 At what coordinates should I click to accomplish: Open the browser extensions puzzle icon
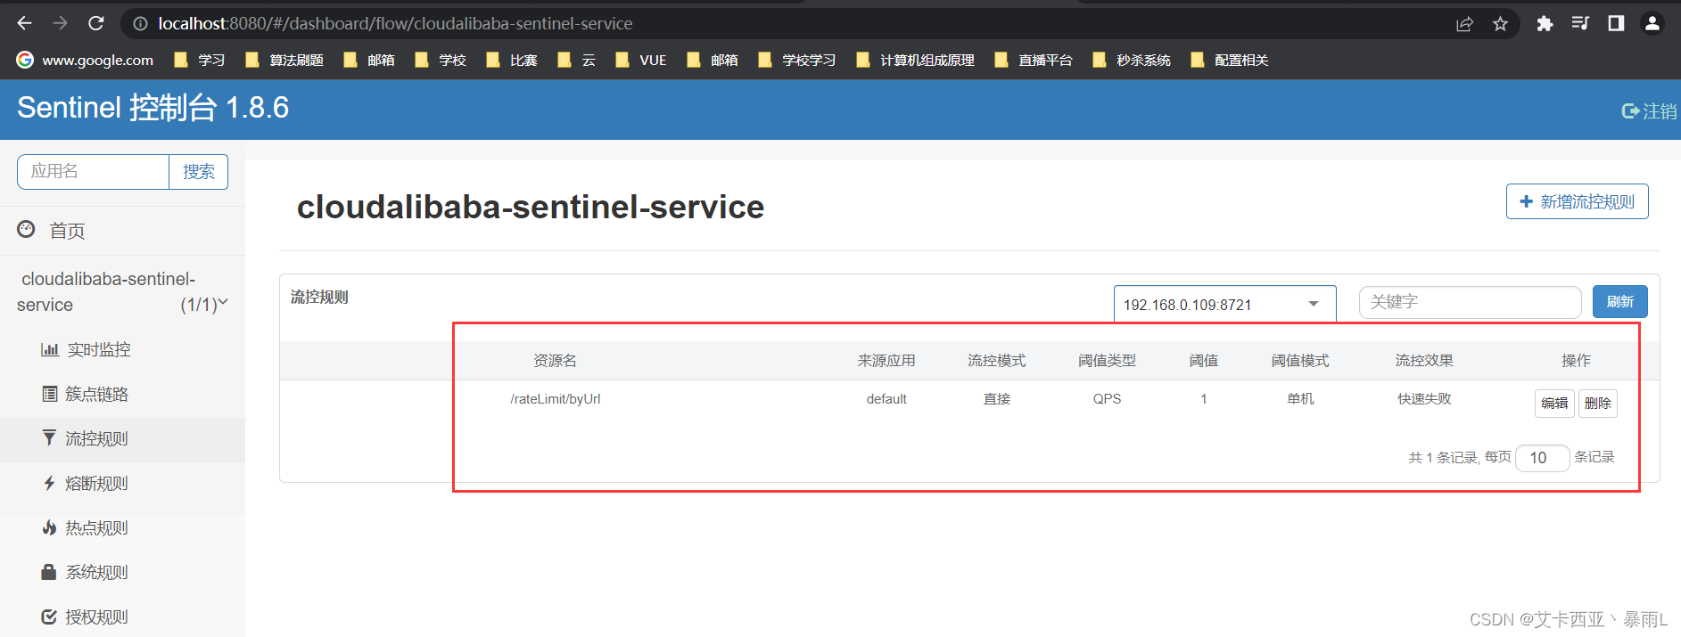pos(1545,24)
